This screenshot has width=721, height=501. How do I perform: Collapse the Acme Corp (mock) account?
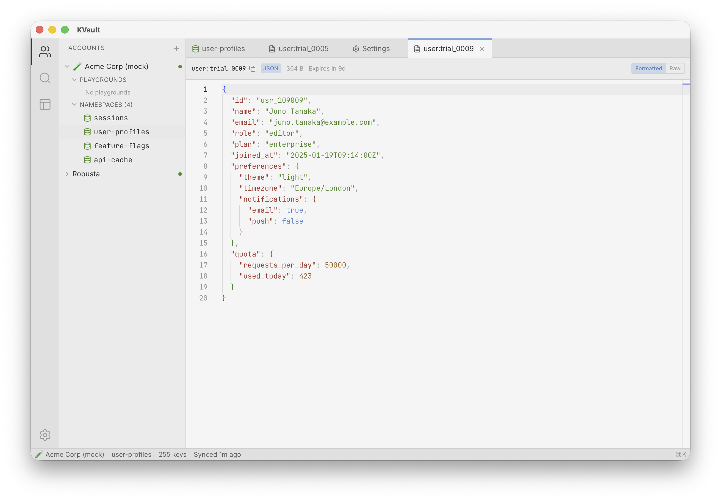point(67,66)
